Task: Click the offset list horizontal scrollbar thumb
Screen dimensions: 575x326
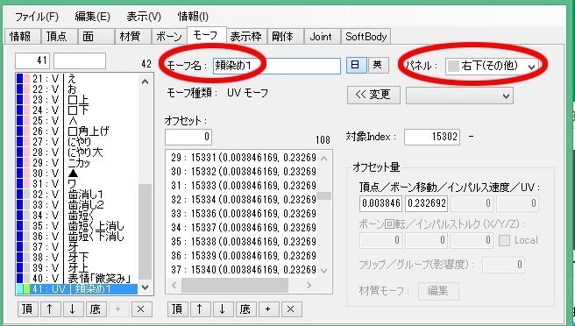Action: pyautogui.click(x=235, y=286)
